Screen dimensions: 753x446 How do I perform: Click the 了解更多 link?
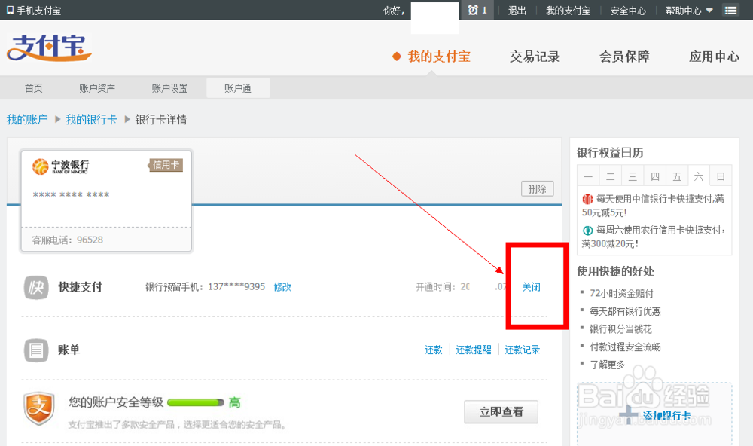608,365
